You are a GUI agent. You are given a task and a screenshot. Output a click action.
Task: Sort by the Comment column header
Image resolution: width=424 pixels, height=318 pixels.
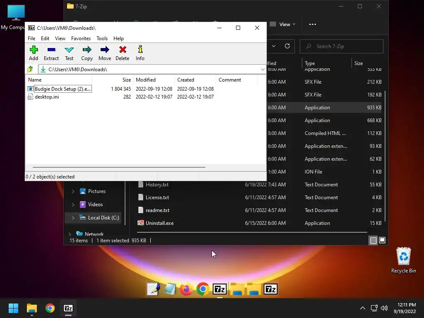click(x=236, y=80)
